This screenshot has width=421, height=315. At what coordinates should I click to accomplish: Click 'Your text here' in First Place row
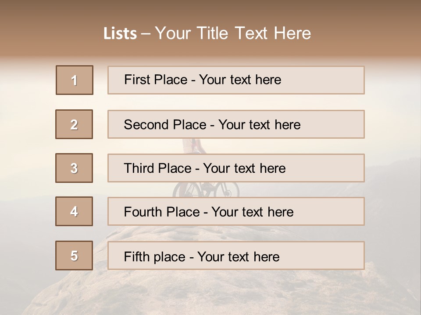(x=240, y=80)
